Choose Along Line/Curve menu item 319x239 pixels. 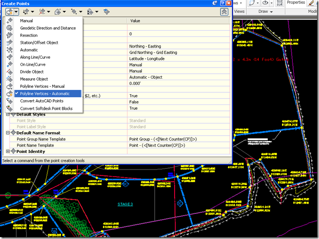pos(35,57)
